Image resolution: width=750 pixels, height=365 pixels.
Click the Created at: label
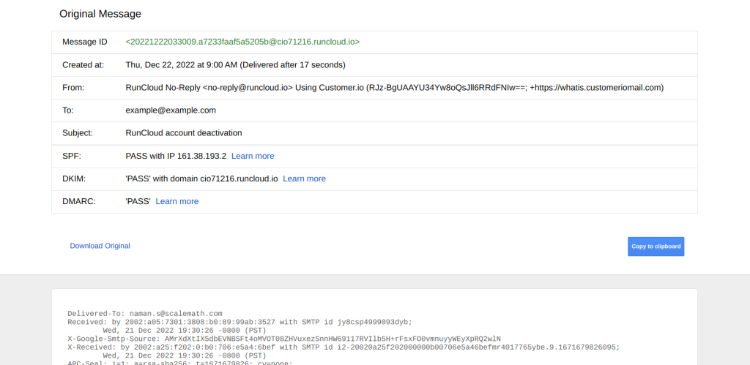coord(83,64)
